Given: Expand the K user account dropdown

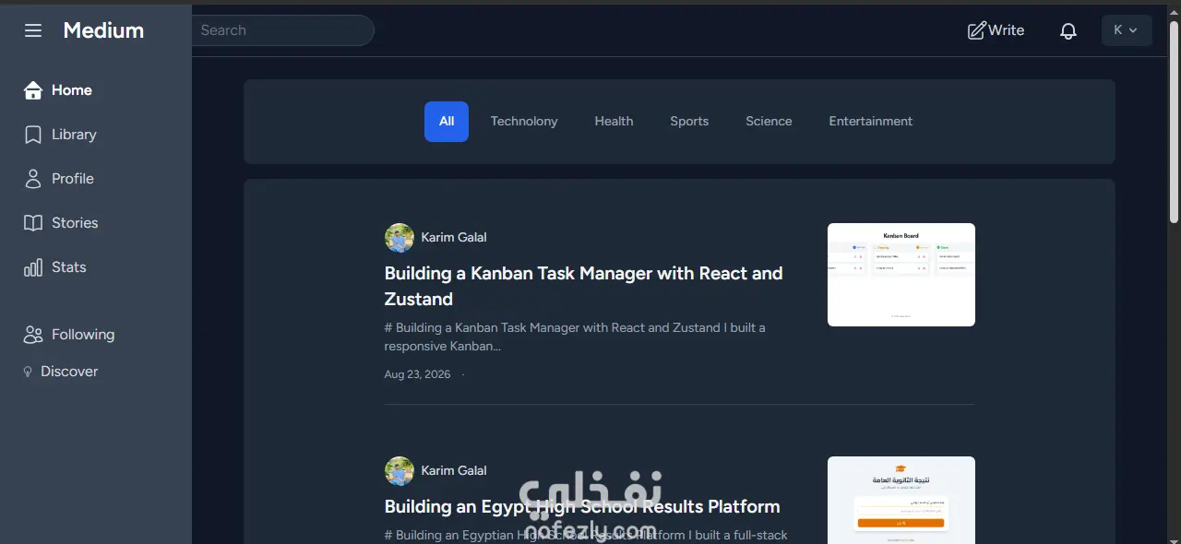Looking at the screenshot, I should click(x=1127, y=30).
